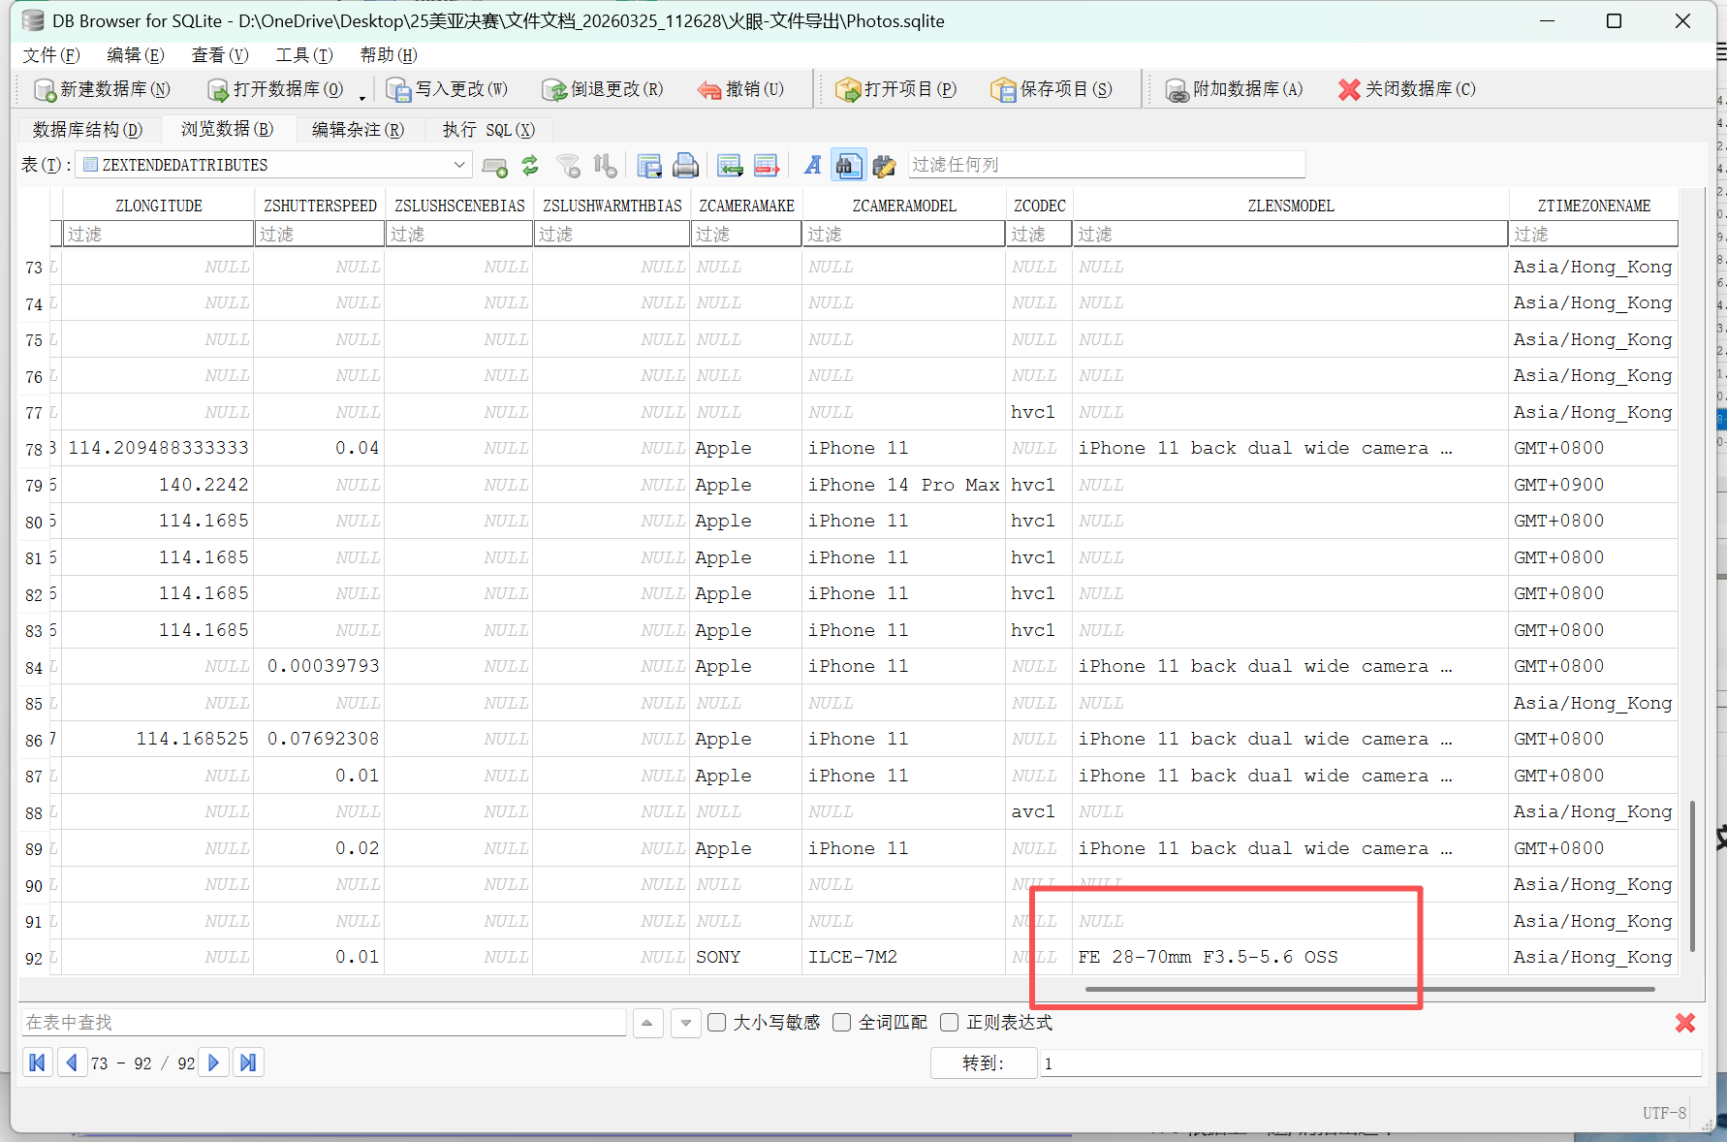Click Revert Changes (倒退更改) in the toolbar
The height and width of the screenshot is (1142, 1727).
click(x=603, y=89)
